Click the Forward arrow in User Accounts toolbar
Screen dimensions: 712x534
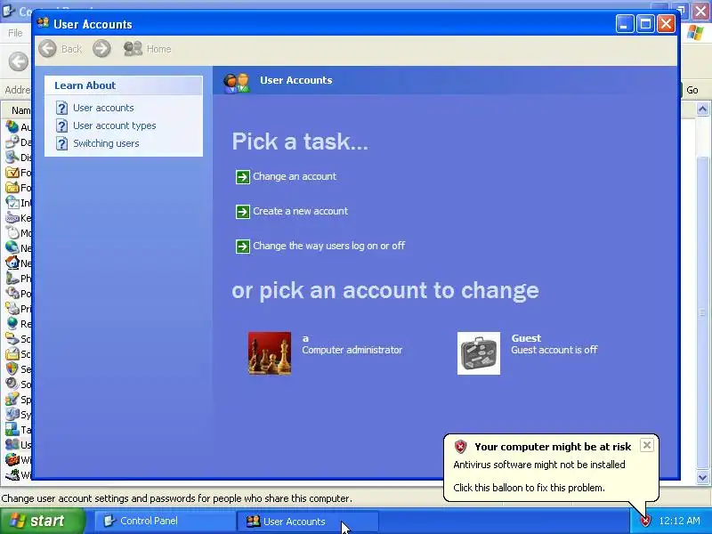tap(101, 49)
